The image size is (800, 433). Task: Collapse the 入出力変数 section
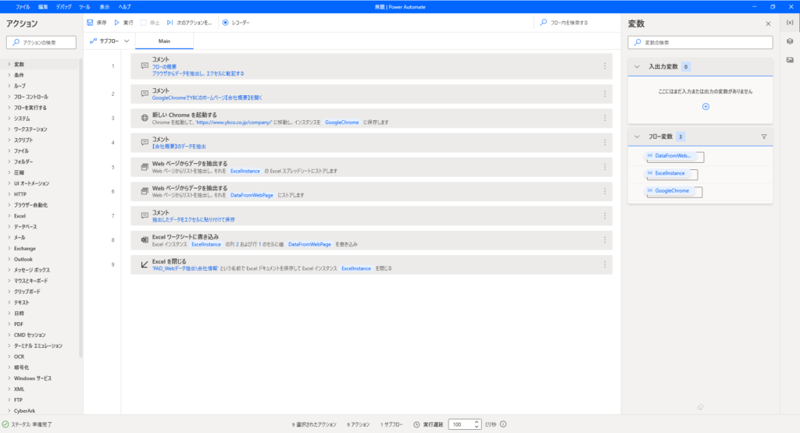coord(637,67)
